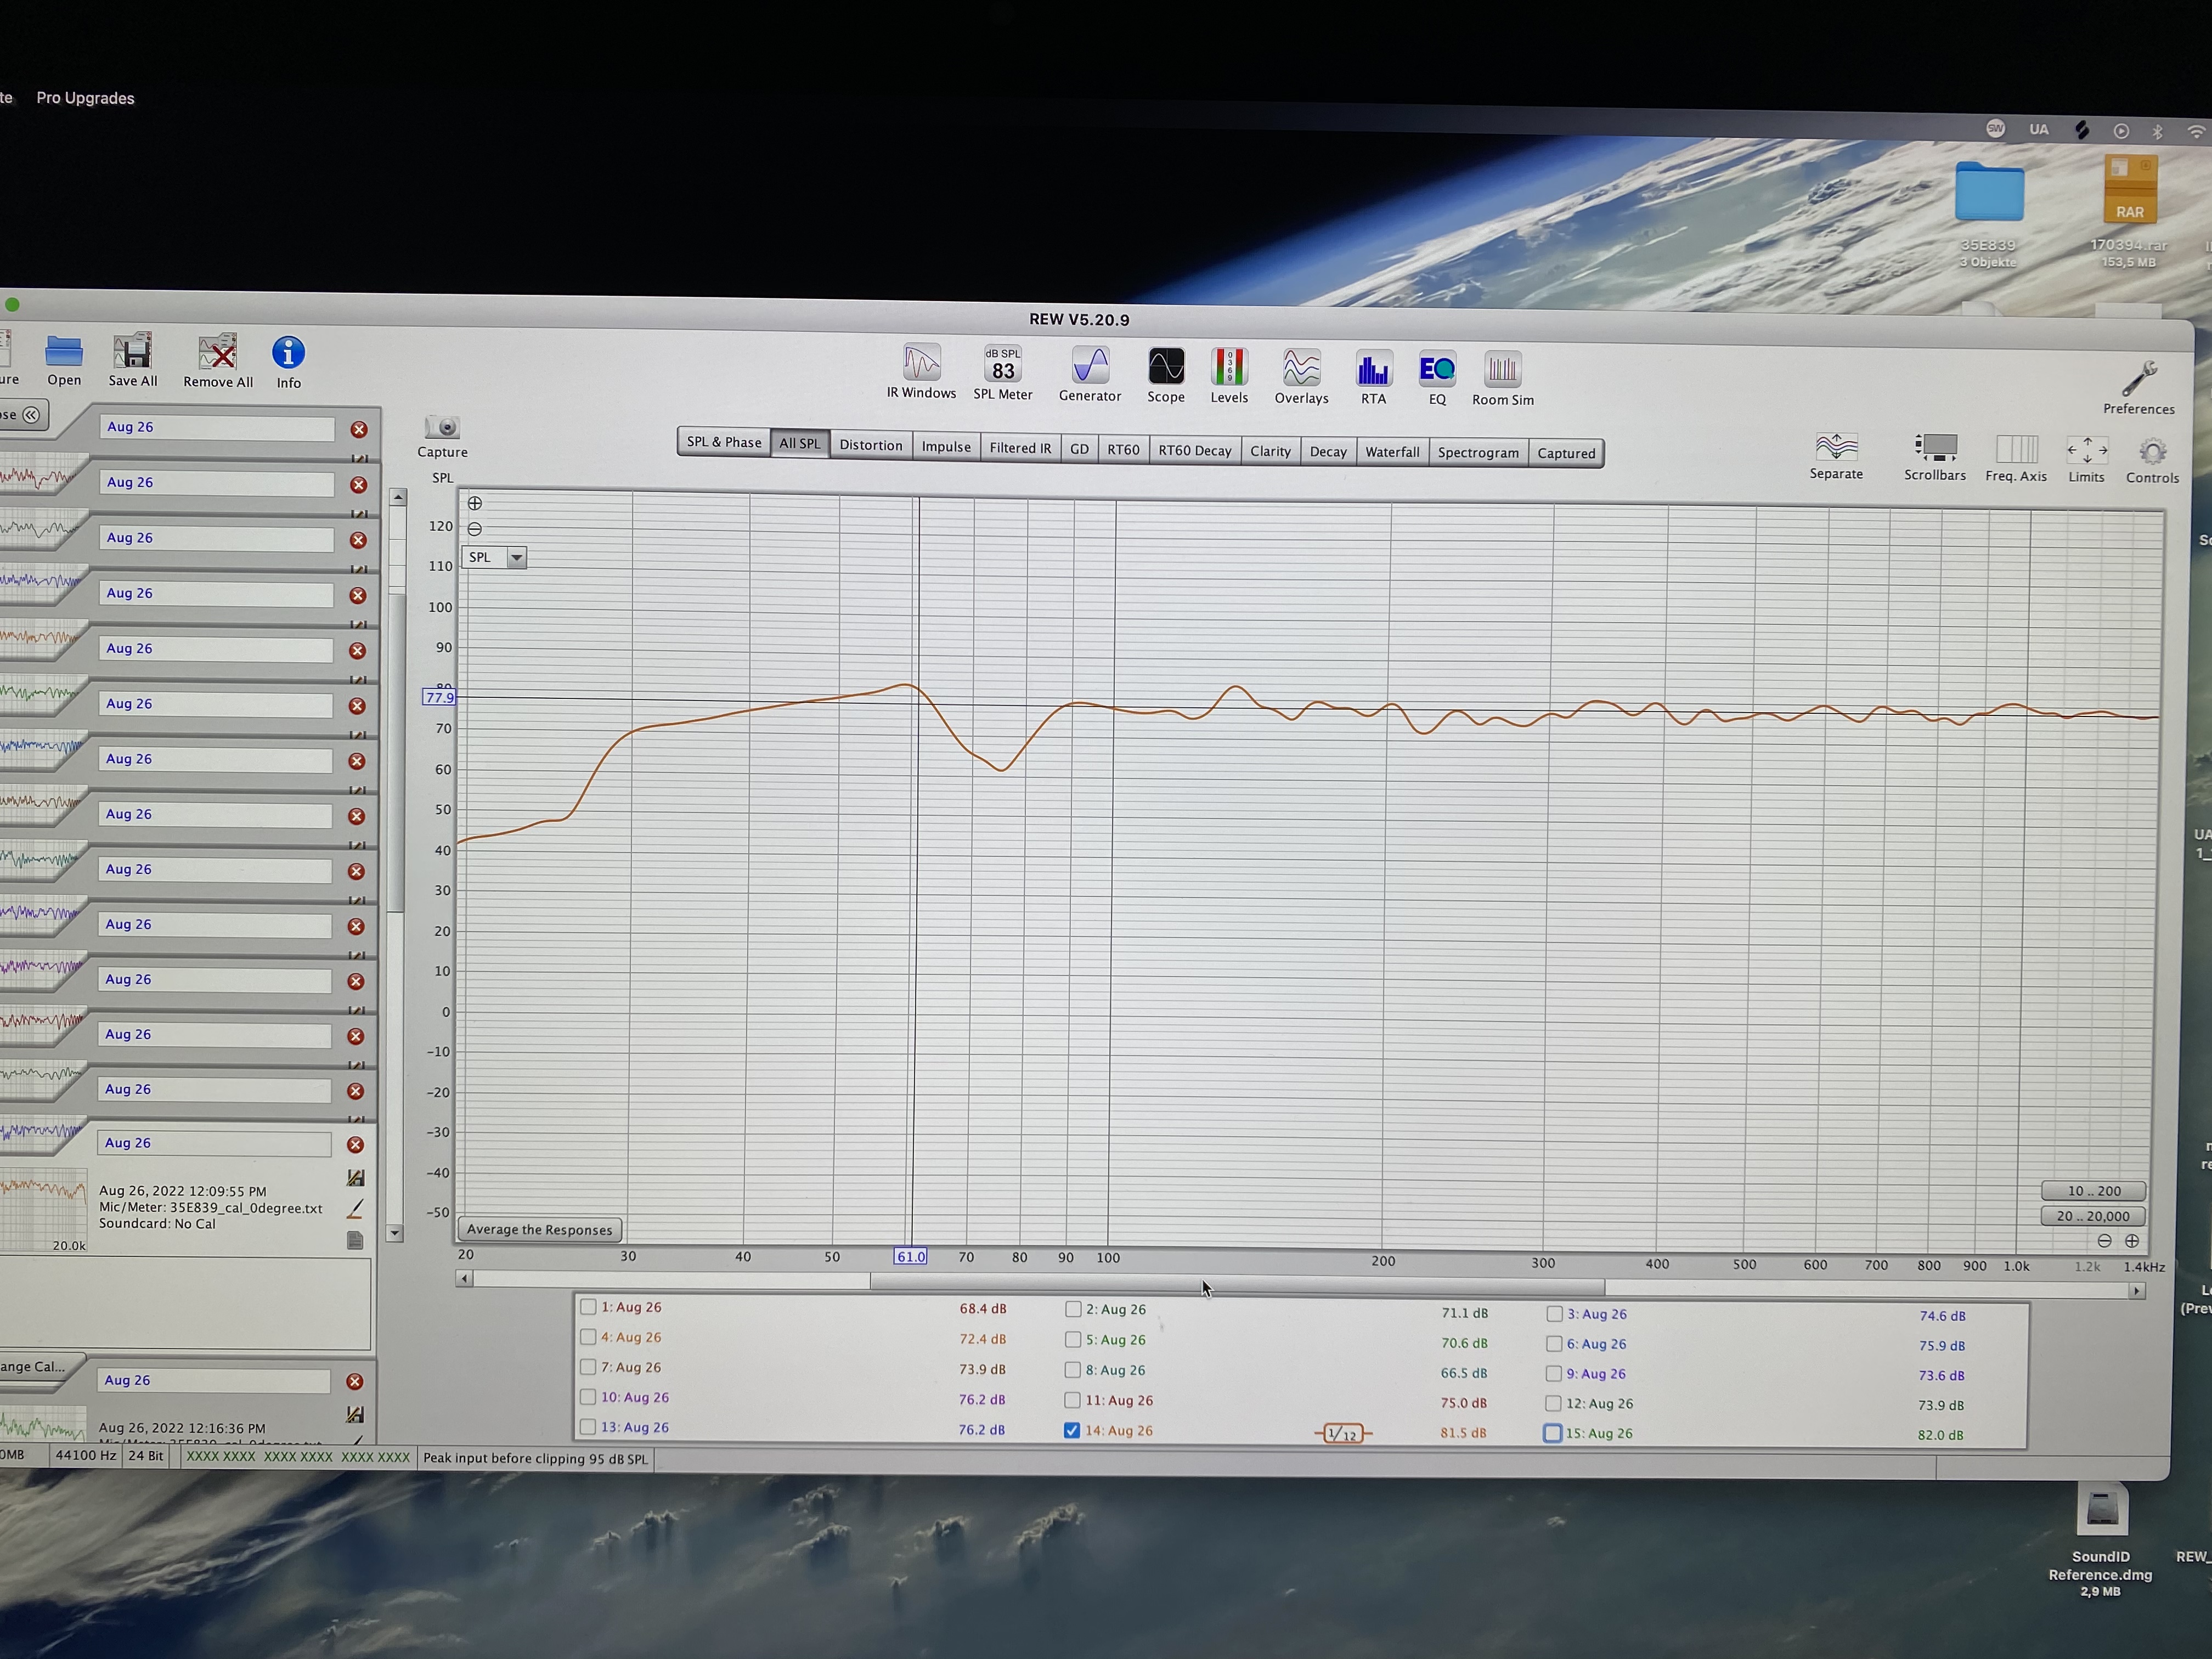Switch to the Waterfall tab
The image size is (2212, 1659).
(x=1391, y=452)
